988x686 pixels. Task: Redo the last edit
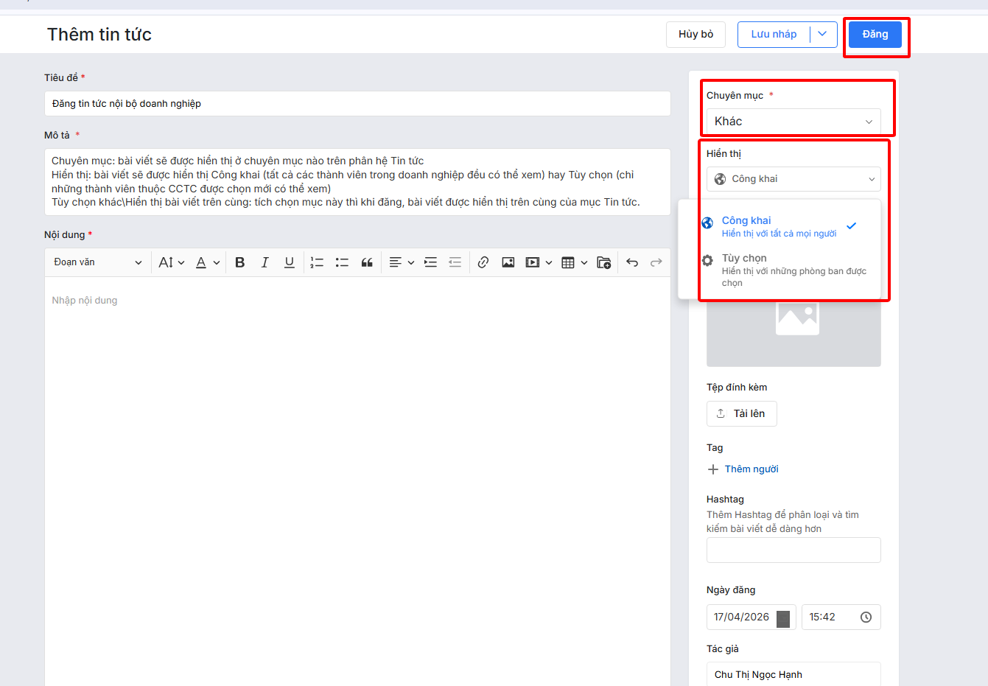[x=656, y=262]
